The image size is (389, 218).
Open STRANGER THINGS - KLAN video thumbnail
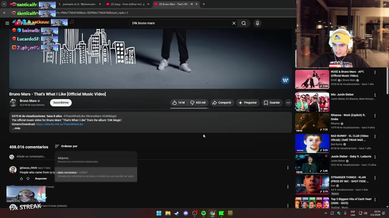tap(312, 184)
